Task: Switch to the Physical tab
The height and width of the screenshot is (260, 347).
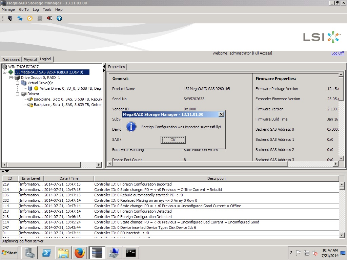Action: (30, 60)
